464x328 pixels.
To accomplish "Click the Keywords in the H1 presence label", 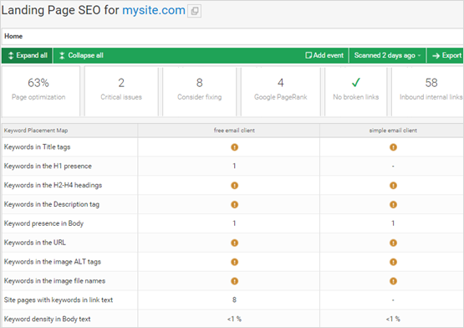I will (48, 167).
